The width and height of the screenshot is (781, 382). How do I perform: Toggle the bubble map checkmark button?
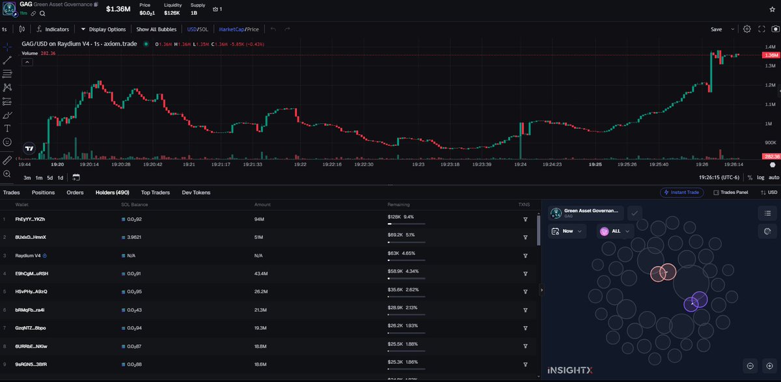(x=635, y=213)
